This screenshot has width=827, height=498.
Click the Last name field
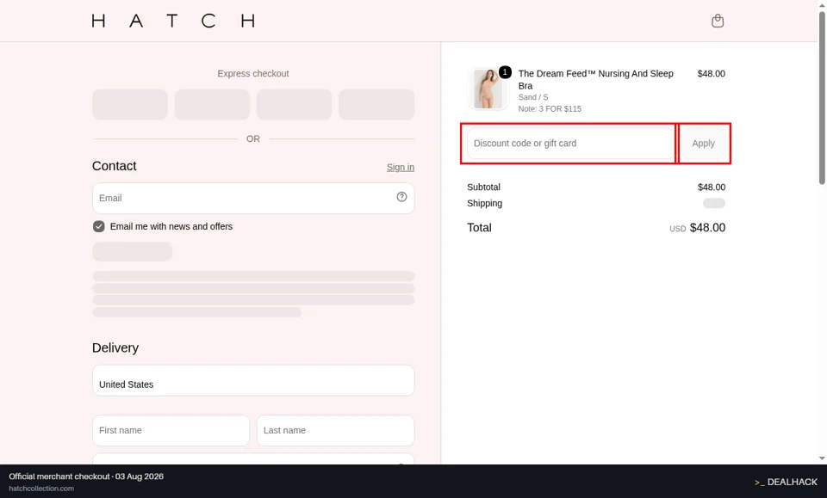click(x=335, y=430)
